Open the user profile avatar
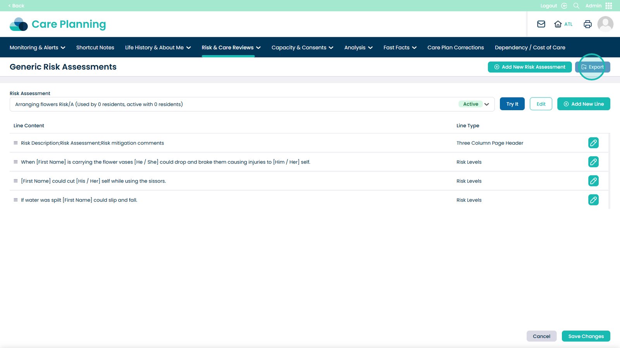The height and width of the screenshot is (348, 620). click(605, 24)
